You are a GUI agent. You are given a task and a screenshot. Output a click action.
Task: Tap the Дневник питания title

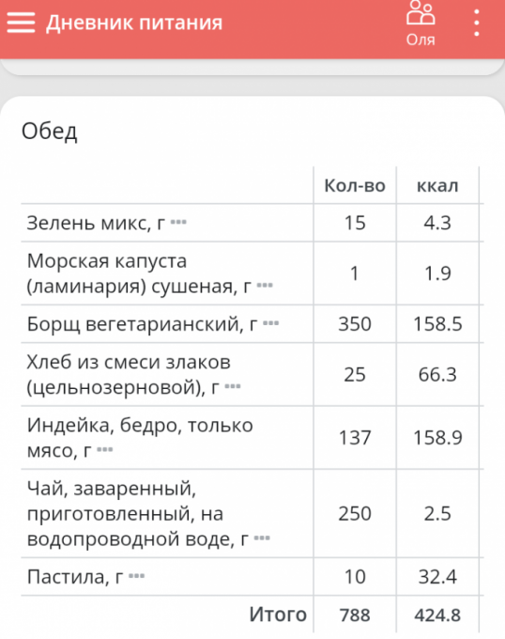click(134, 23)
